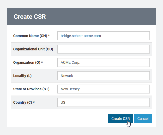This screenshot has height=135, width=163.
Task: Click the "Organization (O)" label text
Action: 27,62
